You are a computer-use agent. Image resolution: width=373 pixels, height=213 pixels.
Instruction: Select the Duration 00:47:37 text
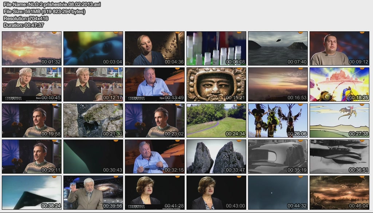24,25
